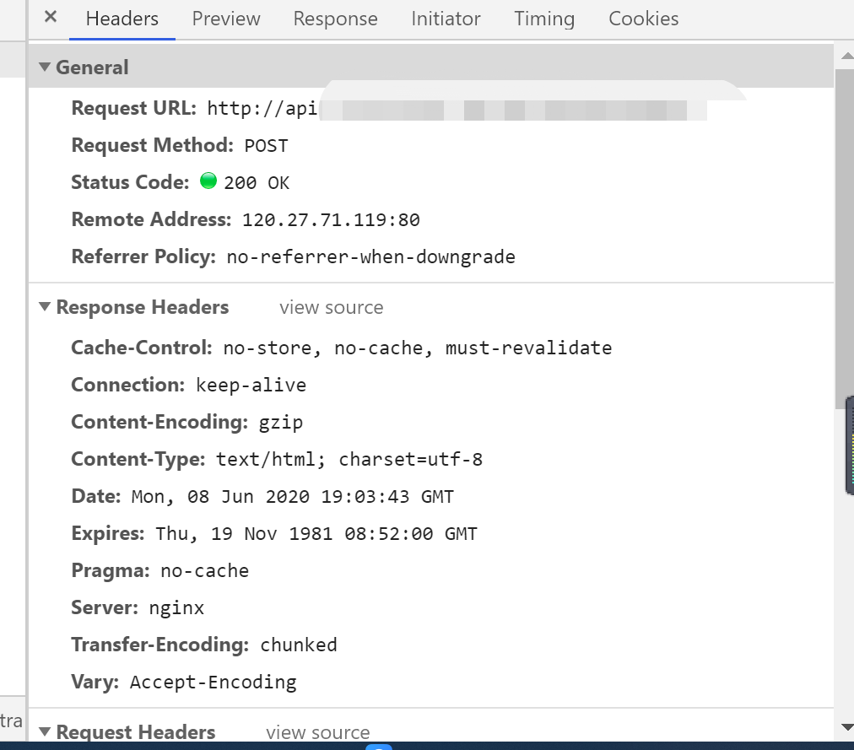The image size is (854, 750).
Task: Switch to the Preview tab
Action: tap(226, 19)
